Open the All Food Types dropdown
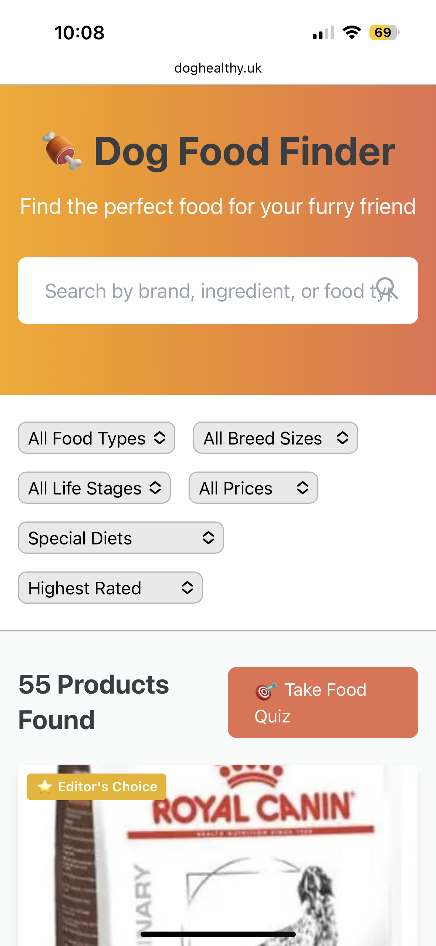This screenshot has height=946, width=436. point(97,438)
